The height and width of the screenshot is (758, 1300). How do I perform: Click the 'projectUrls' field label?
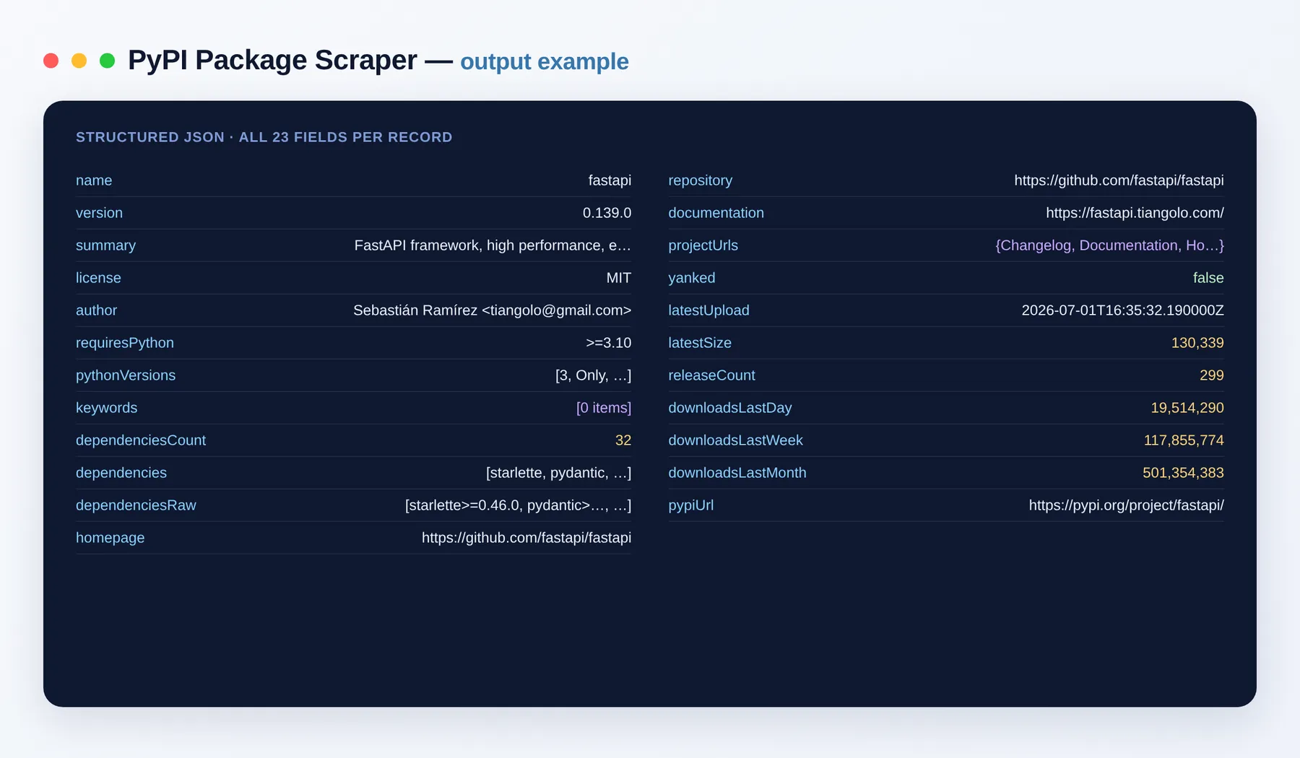[x=703, y=245]
